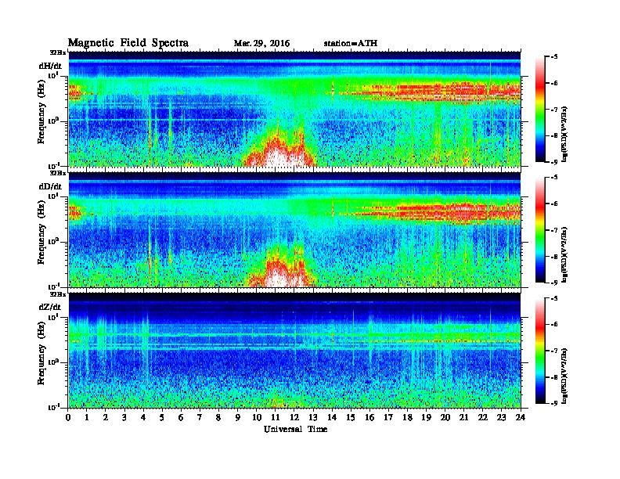This screenshot has height=479, width=620.
Task: Click the "Magnetic Field Spectra" title
Action: click(x=128, y=43)
